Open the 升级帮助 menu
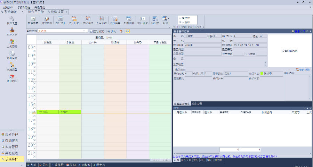 click(x=39, y=7)
